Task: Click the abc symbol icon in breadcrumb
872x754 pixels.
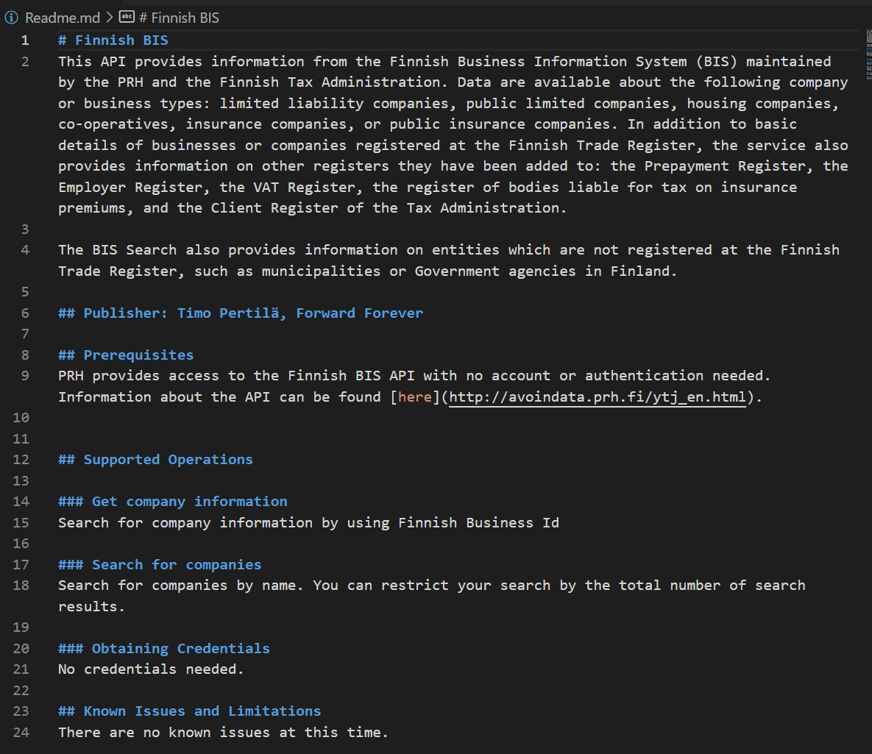Action: [127, 18]
